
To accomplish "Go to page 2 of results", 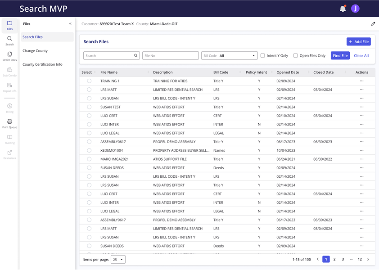I will 334,259.
